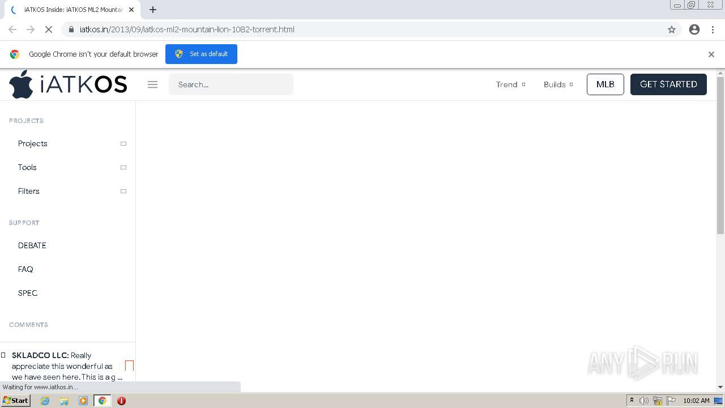The width and height of the screenshot is (725, 408).
Task: Set Chrome as default browser
Action: [201, 54]
